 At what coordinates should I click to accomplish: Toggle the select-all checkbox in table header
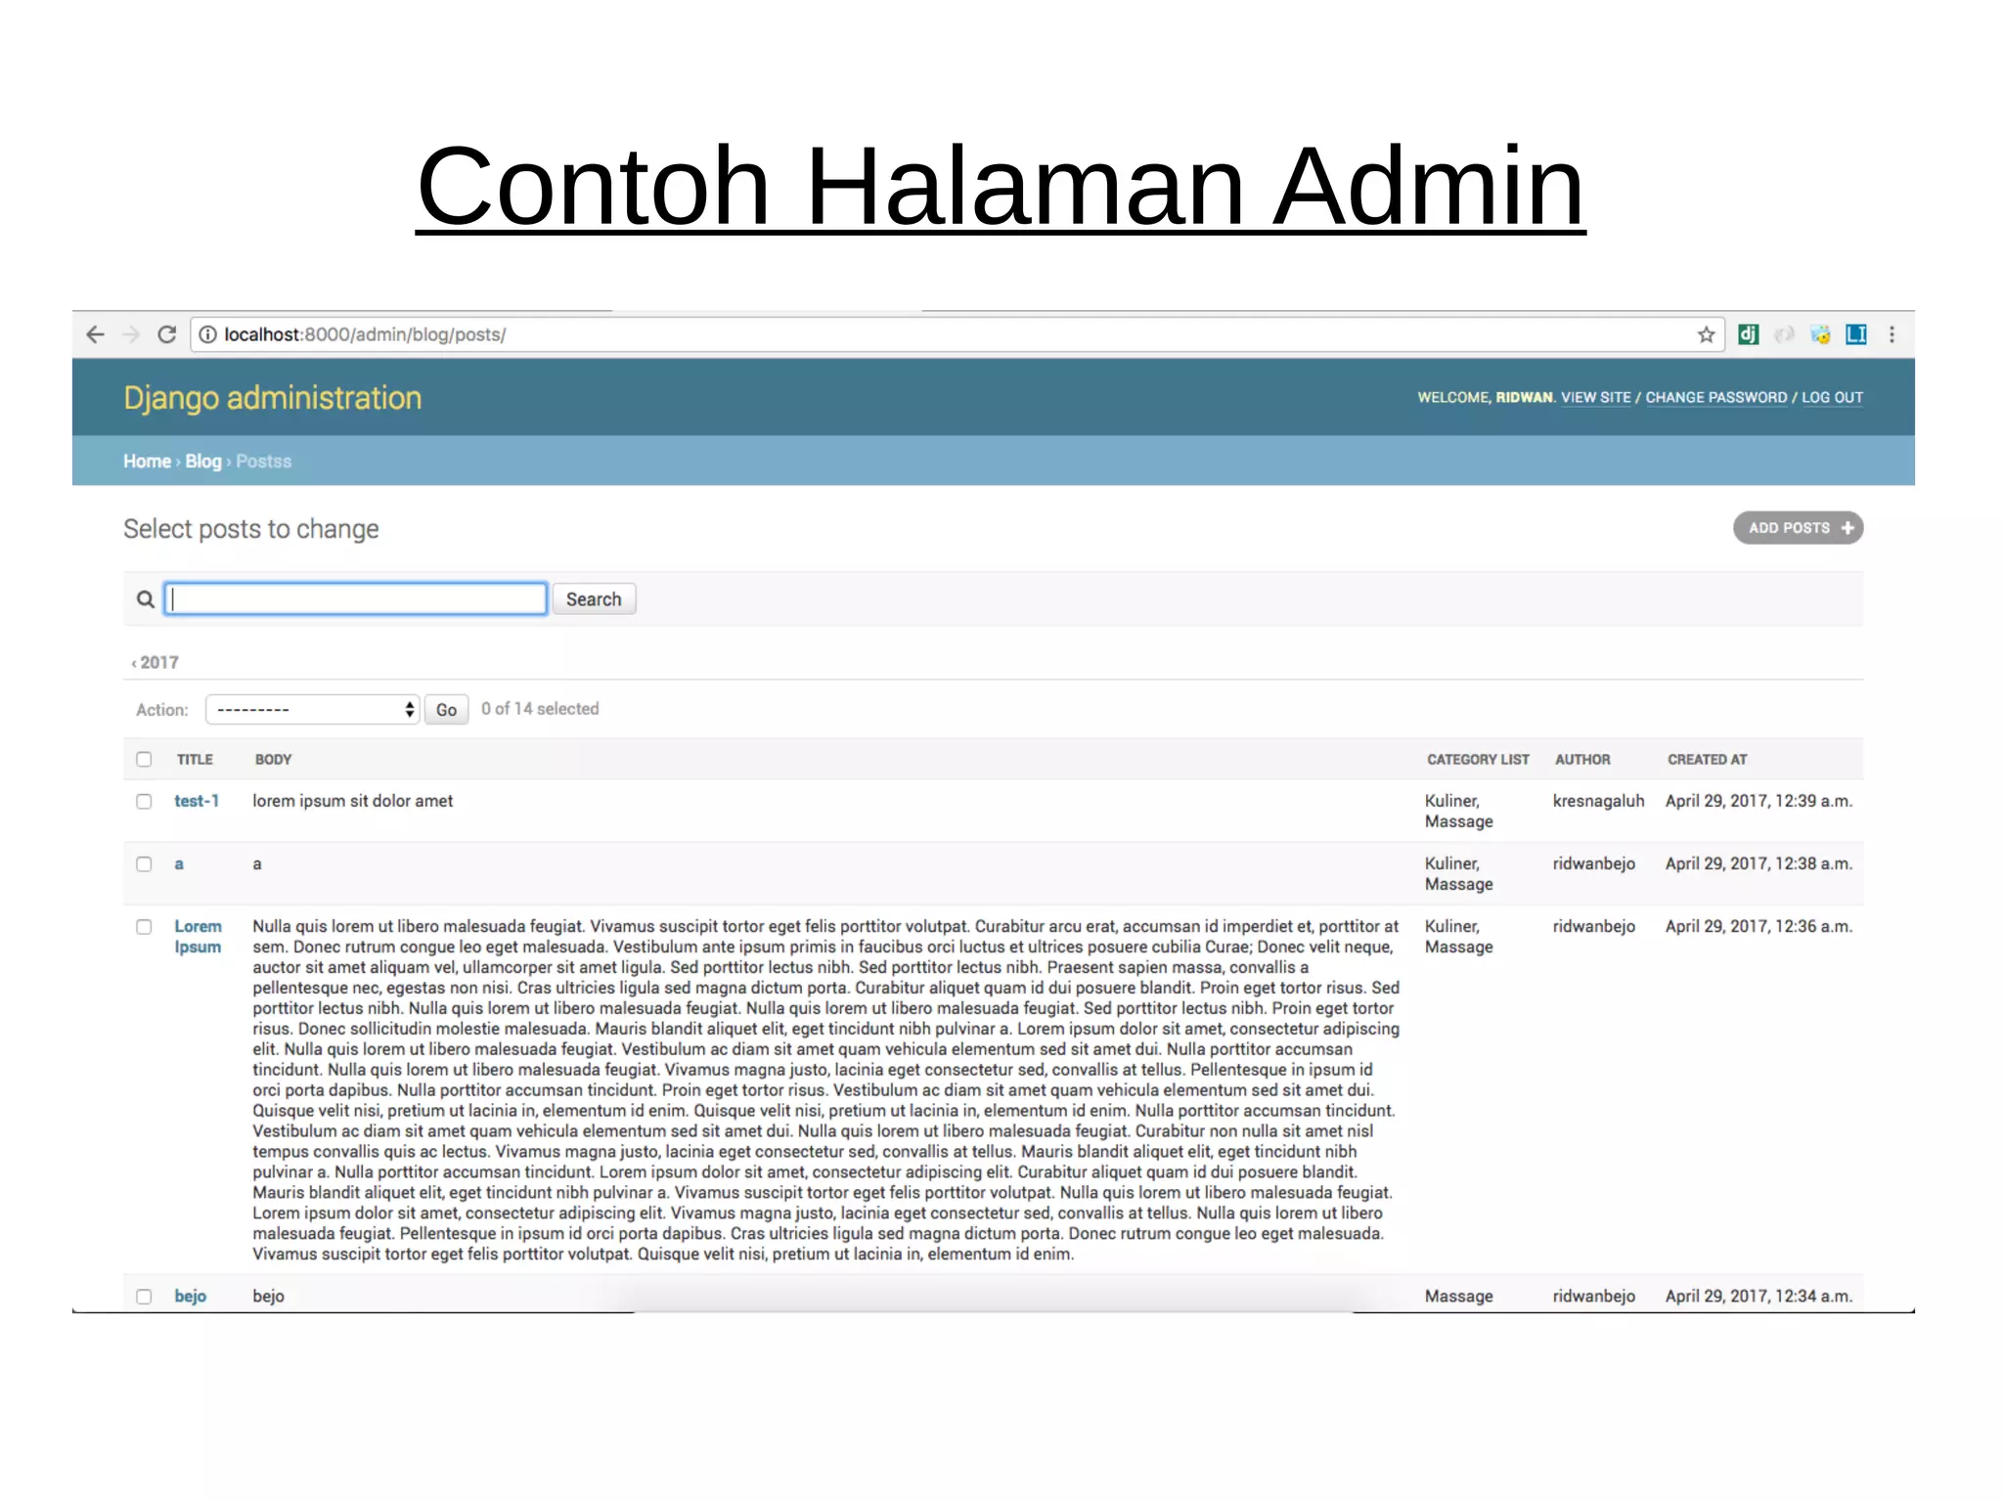pyautogui.click(x=145, y=759)
